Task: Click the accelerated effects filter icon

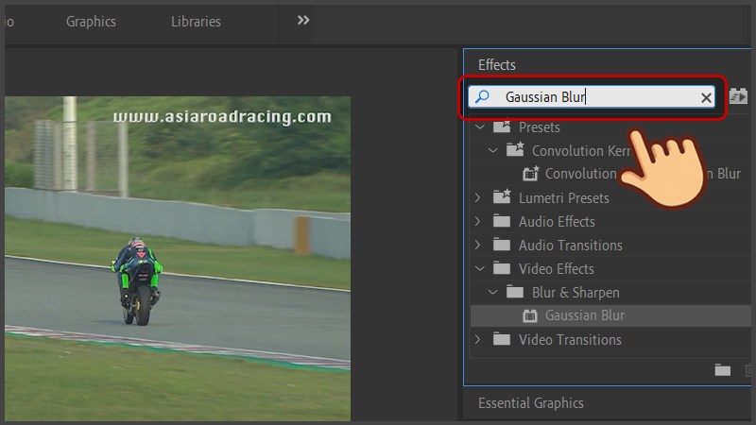Action: coord(739,96)
